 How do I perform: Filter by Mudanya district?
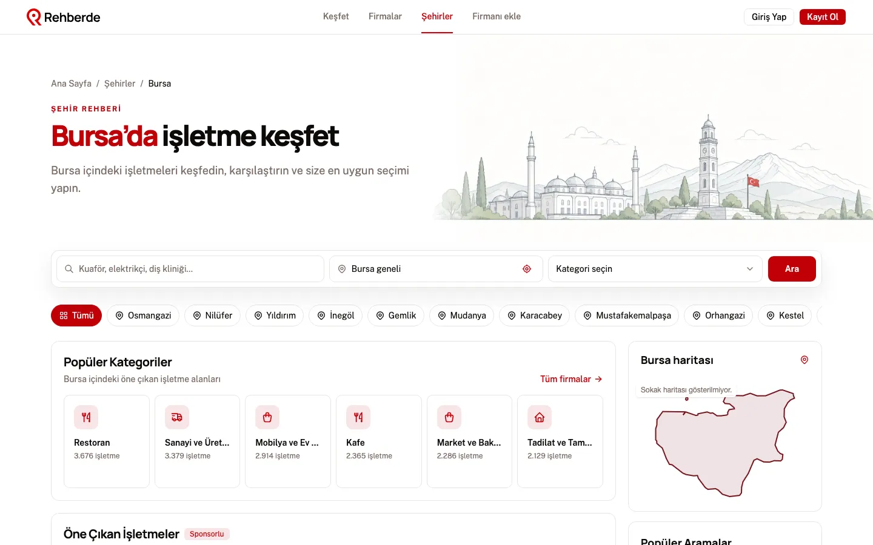tap(462, 315)
